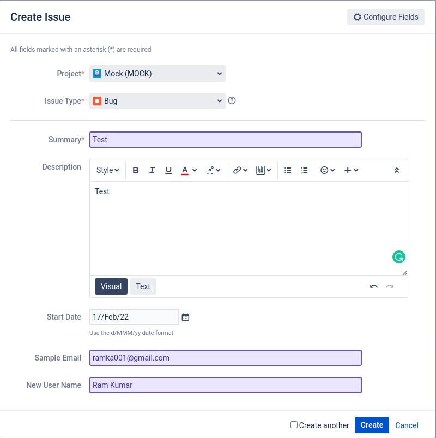Open the Start Date calendar picker
The image size is (436, 438).
185,317
